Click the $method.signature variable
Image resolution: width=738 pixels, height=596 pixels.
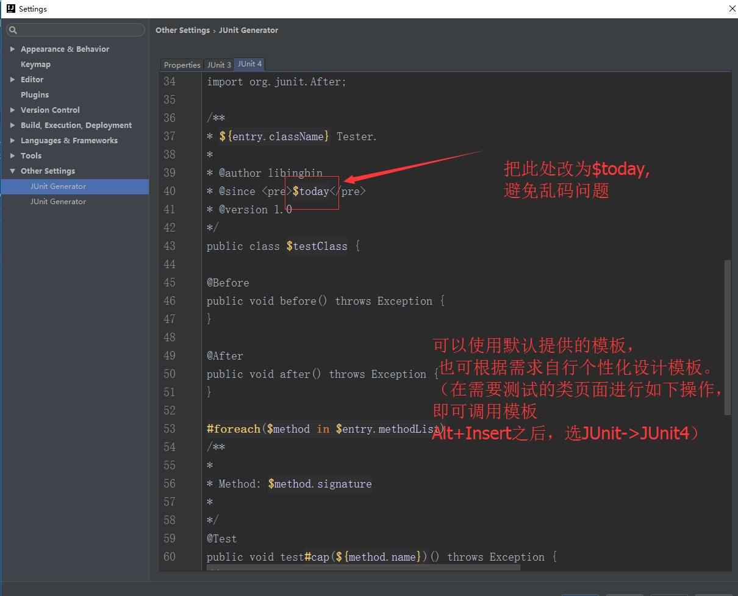(320, 484)
